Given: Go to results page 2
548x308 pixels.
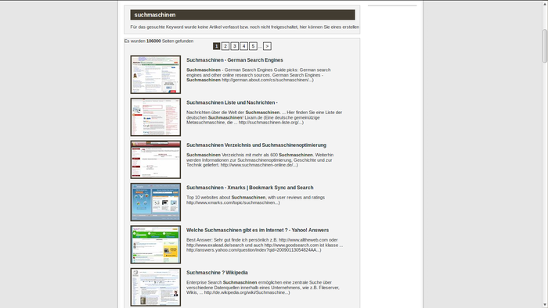Looking at the screenshot, I should (x=225, y=46).
